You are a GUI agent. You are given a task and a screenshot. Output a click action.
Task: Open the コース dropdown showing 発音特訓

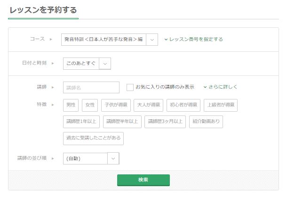pyautogui.click(x=110, y=40)
